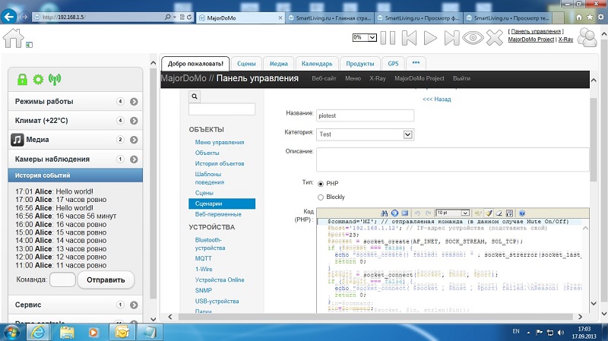Expand the Режимы работы section

133,101
